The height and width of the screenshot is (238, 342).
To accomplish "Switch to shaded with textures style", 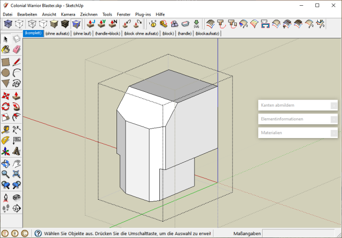I will (x=65, y=24).
